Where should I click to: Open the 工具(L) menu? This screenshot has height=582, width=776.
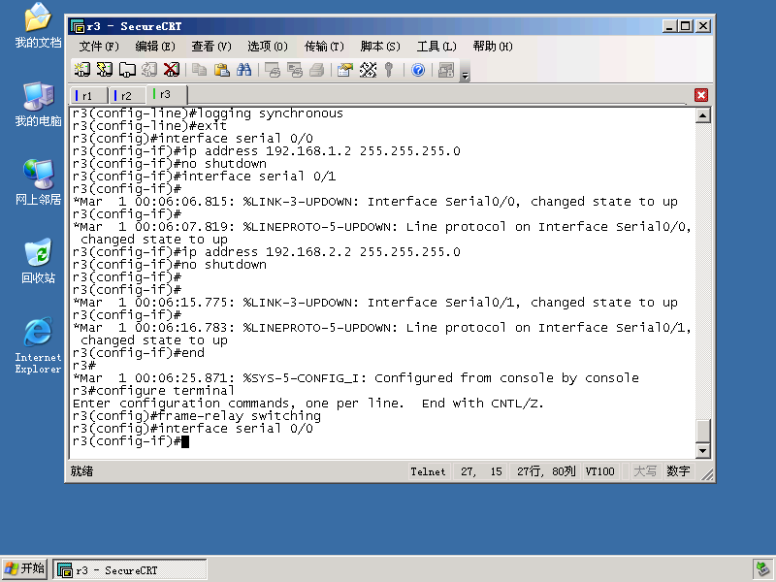coord(436,47)
